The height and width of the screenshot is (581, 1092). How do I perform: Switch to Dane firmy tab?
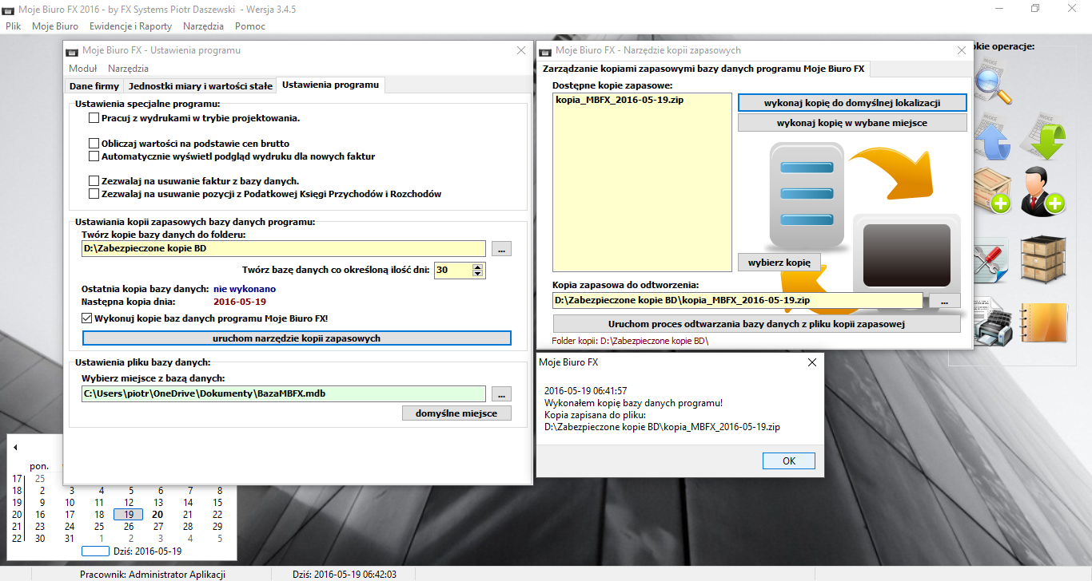pos(94,85)
